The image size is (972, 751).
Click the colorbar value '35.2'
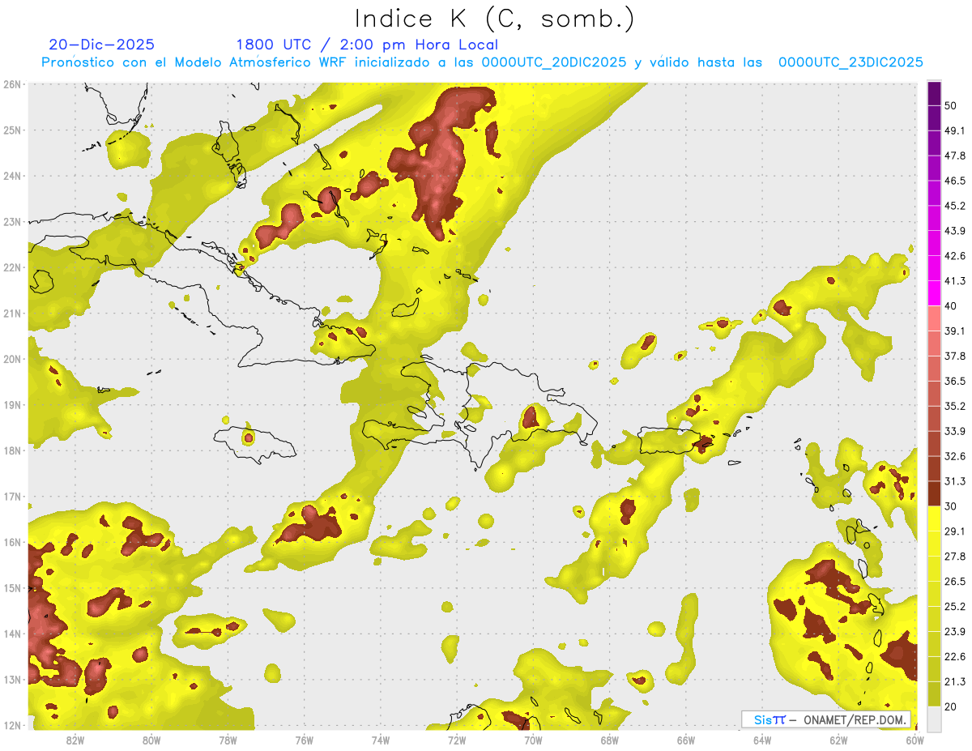955,406
